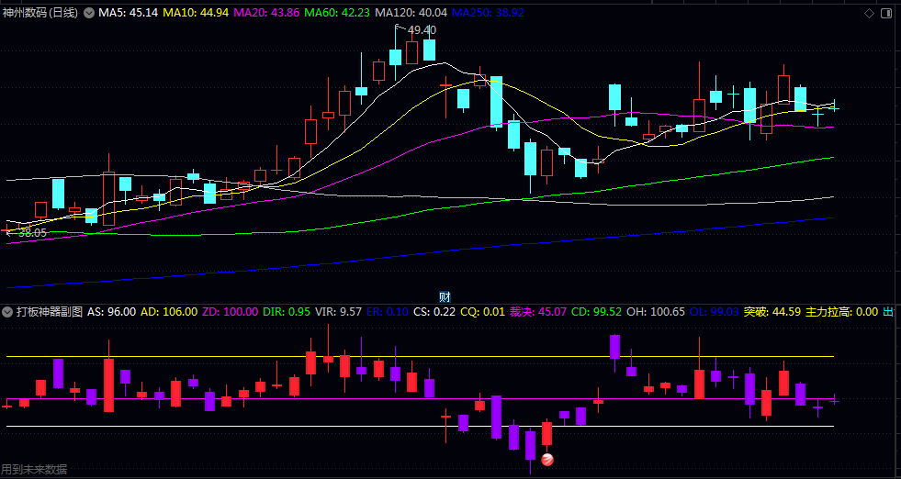Click the 49.40 high price label
901x479 pixels.
(x=422, y=30)
